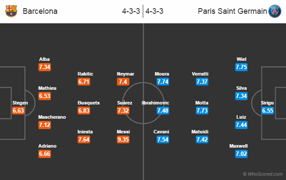Click Sirigu's 6.55 goalkeeper rating badge

pos(267,111)
